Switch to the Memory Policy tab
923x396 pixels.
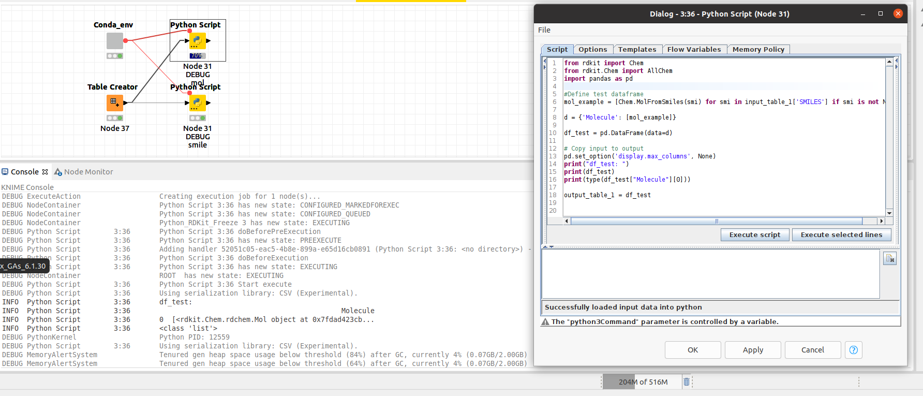(x=758, y=50)
